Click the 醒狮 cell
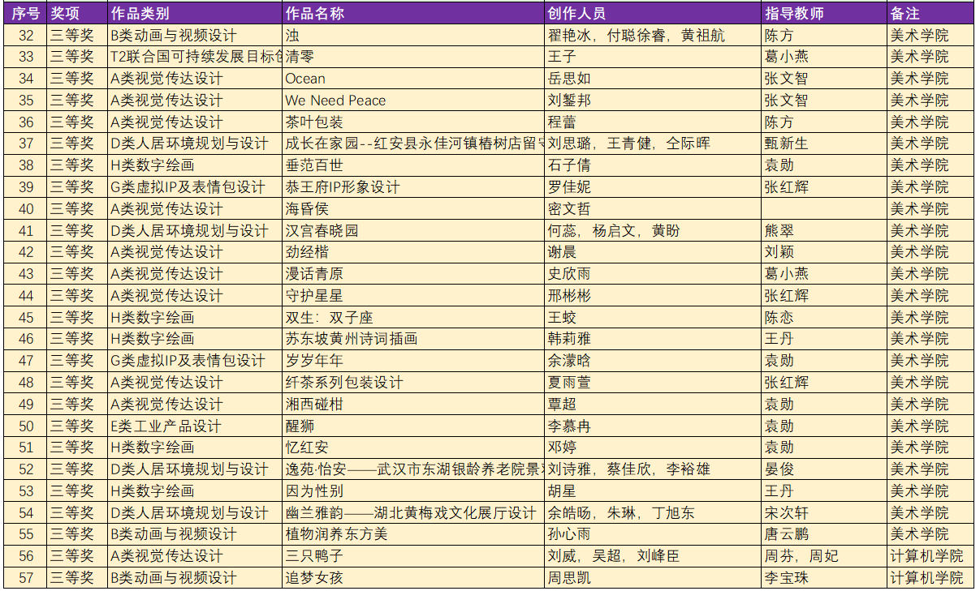Viewport: 980px width, 591px height. click(x=413, y=426)
